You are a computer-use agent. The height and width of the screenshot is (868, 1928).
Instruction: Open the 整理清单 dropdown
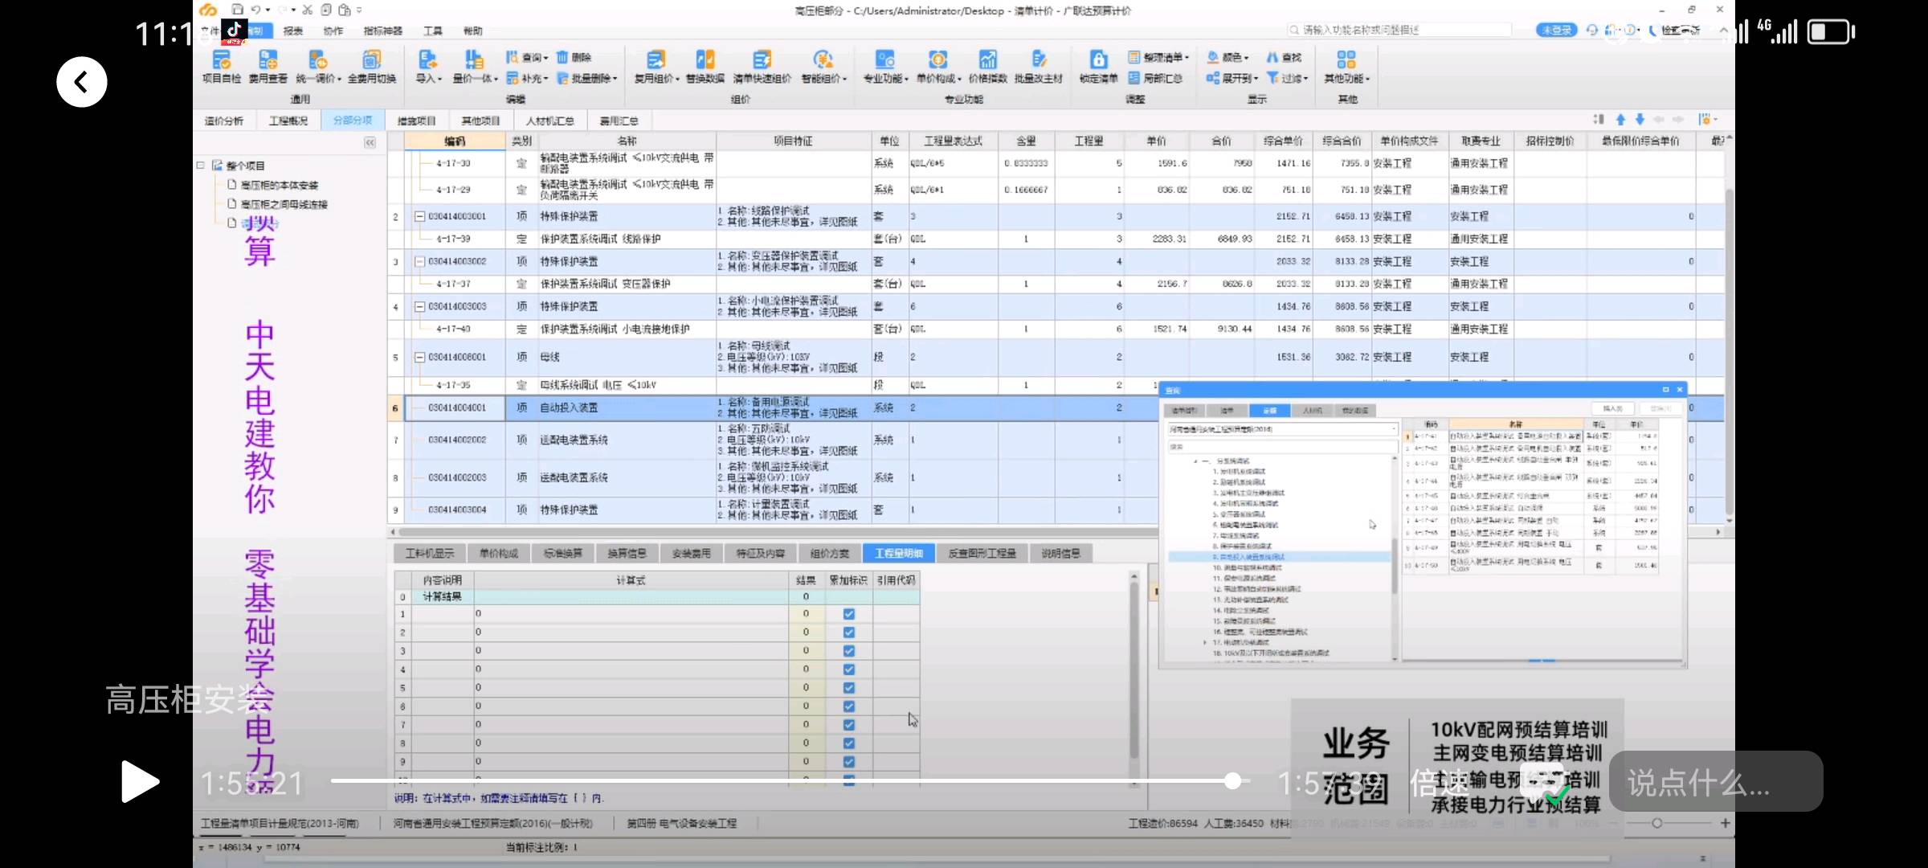pyautogui.click(x=1158, y=57)
